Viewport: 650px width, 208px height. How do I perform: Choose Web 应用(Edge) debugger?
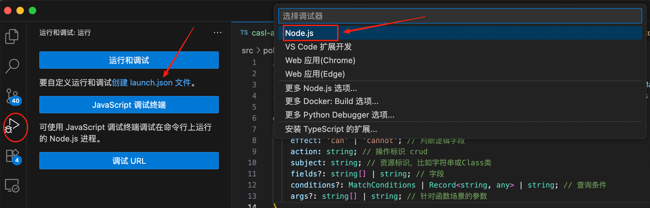[460, 74]
